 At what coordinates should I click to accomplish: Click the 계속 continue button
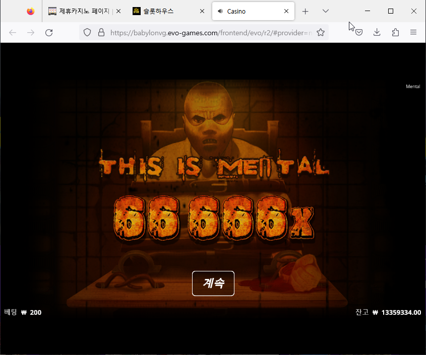coord(213,283)
